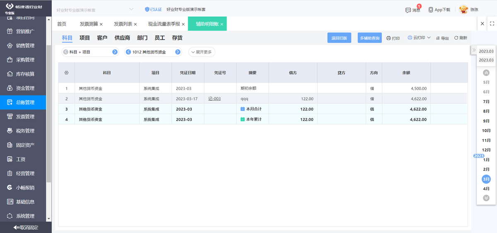Click the 退回旧版 button
This screenshot has height=233, width=497.
(x=339, y=38)
